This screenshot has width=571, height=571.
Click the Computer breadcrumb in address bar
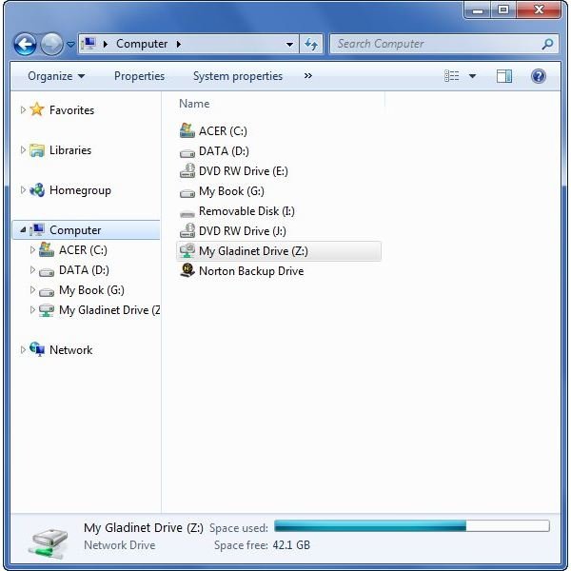point(142,44)
